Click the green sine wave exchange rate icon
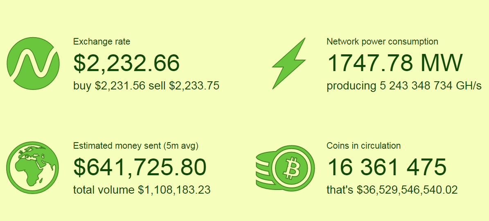This screenshot has width=489, height=221. [33, 63]
